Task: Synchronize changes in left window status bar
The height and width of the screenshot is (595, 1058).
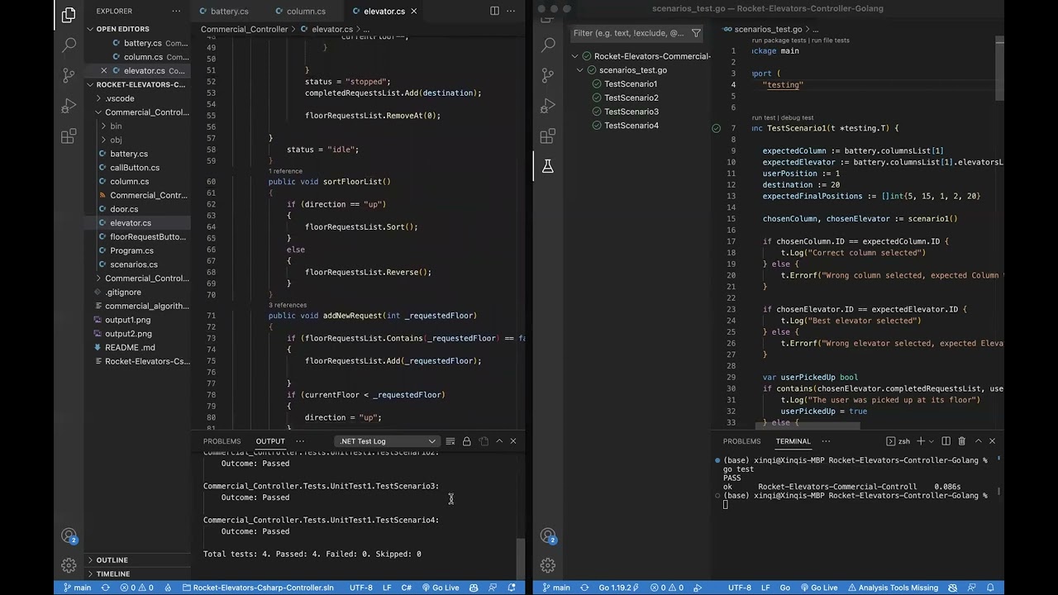Action: point(105,588)
